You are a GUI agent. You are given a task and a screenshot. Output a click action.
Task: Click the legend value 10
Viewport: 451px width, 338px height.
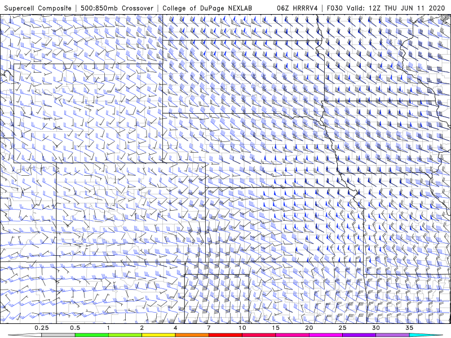pos(242,328)
